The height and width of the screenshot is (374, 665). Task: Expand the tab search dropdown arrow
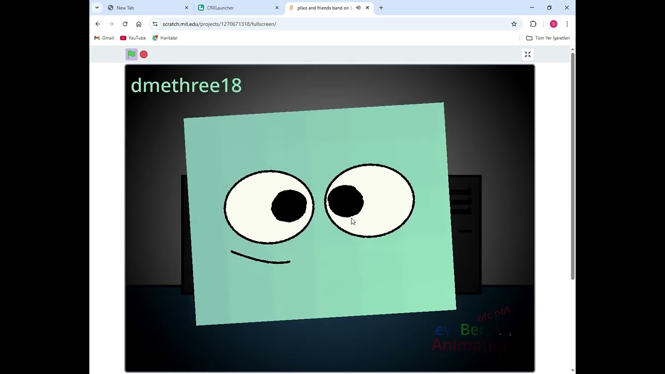pyautogui.click(x=97, y=8)
